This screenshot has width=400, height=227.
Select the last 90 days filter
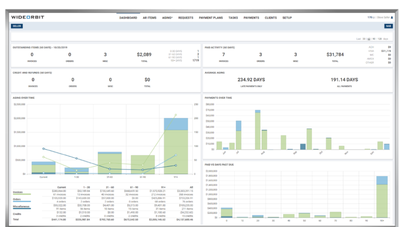coord(374,39)
